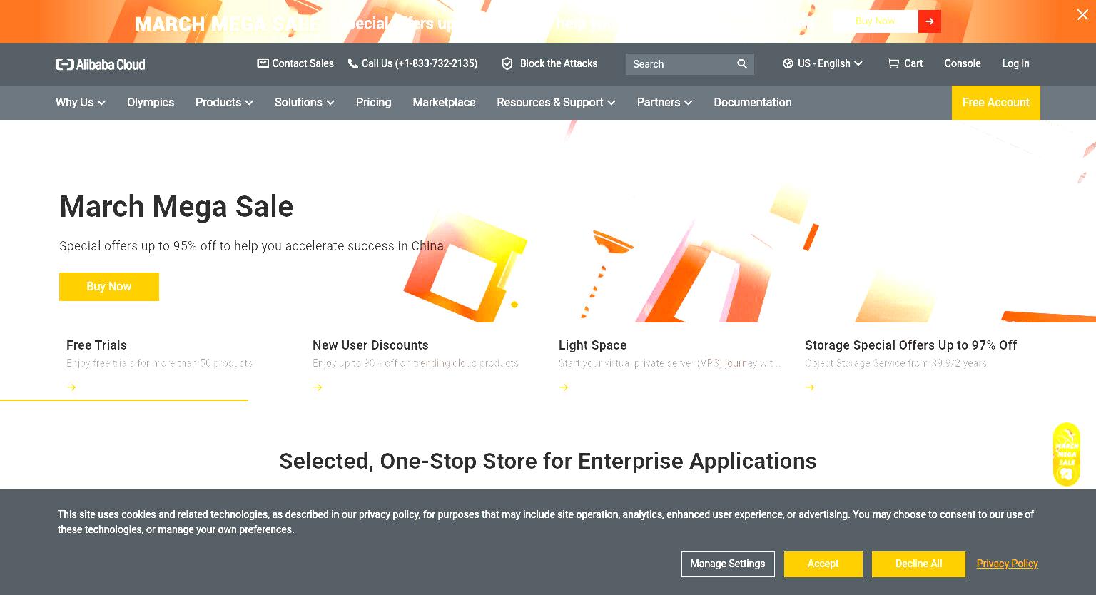The image size is (1096, 595).
Task: Open Manage Settings for cookies
Action: [728, 564]
